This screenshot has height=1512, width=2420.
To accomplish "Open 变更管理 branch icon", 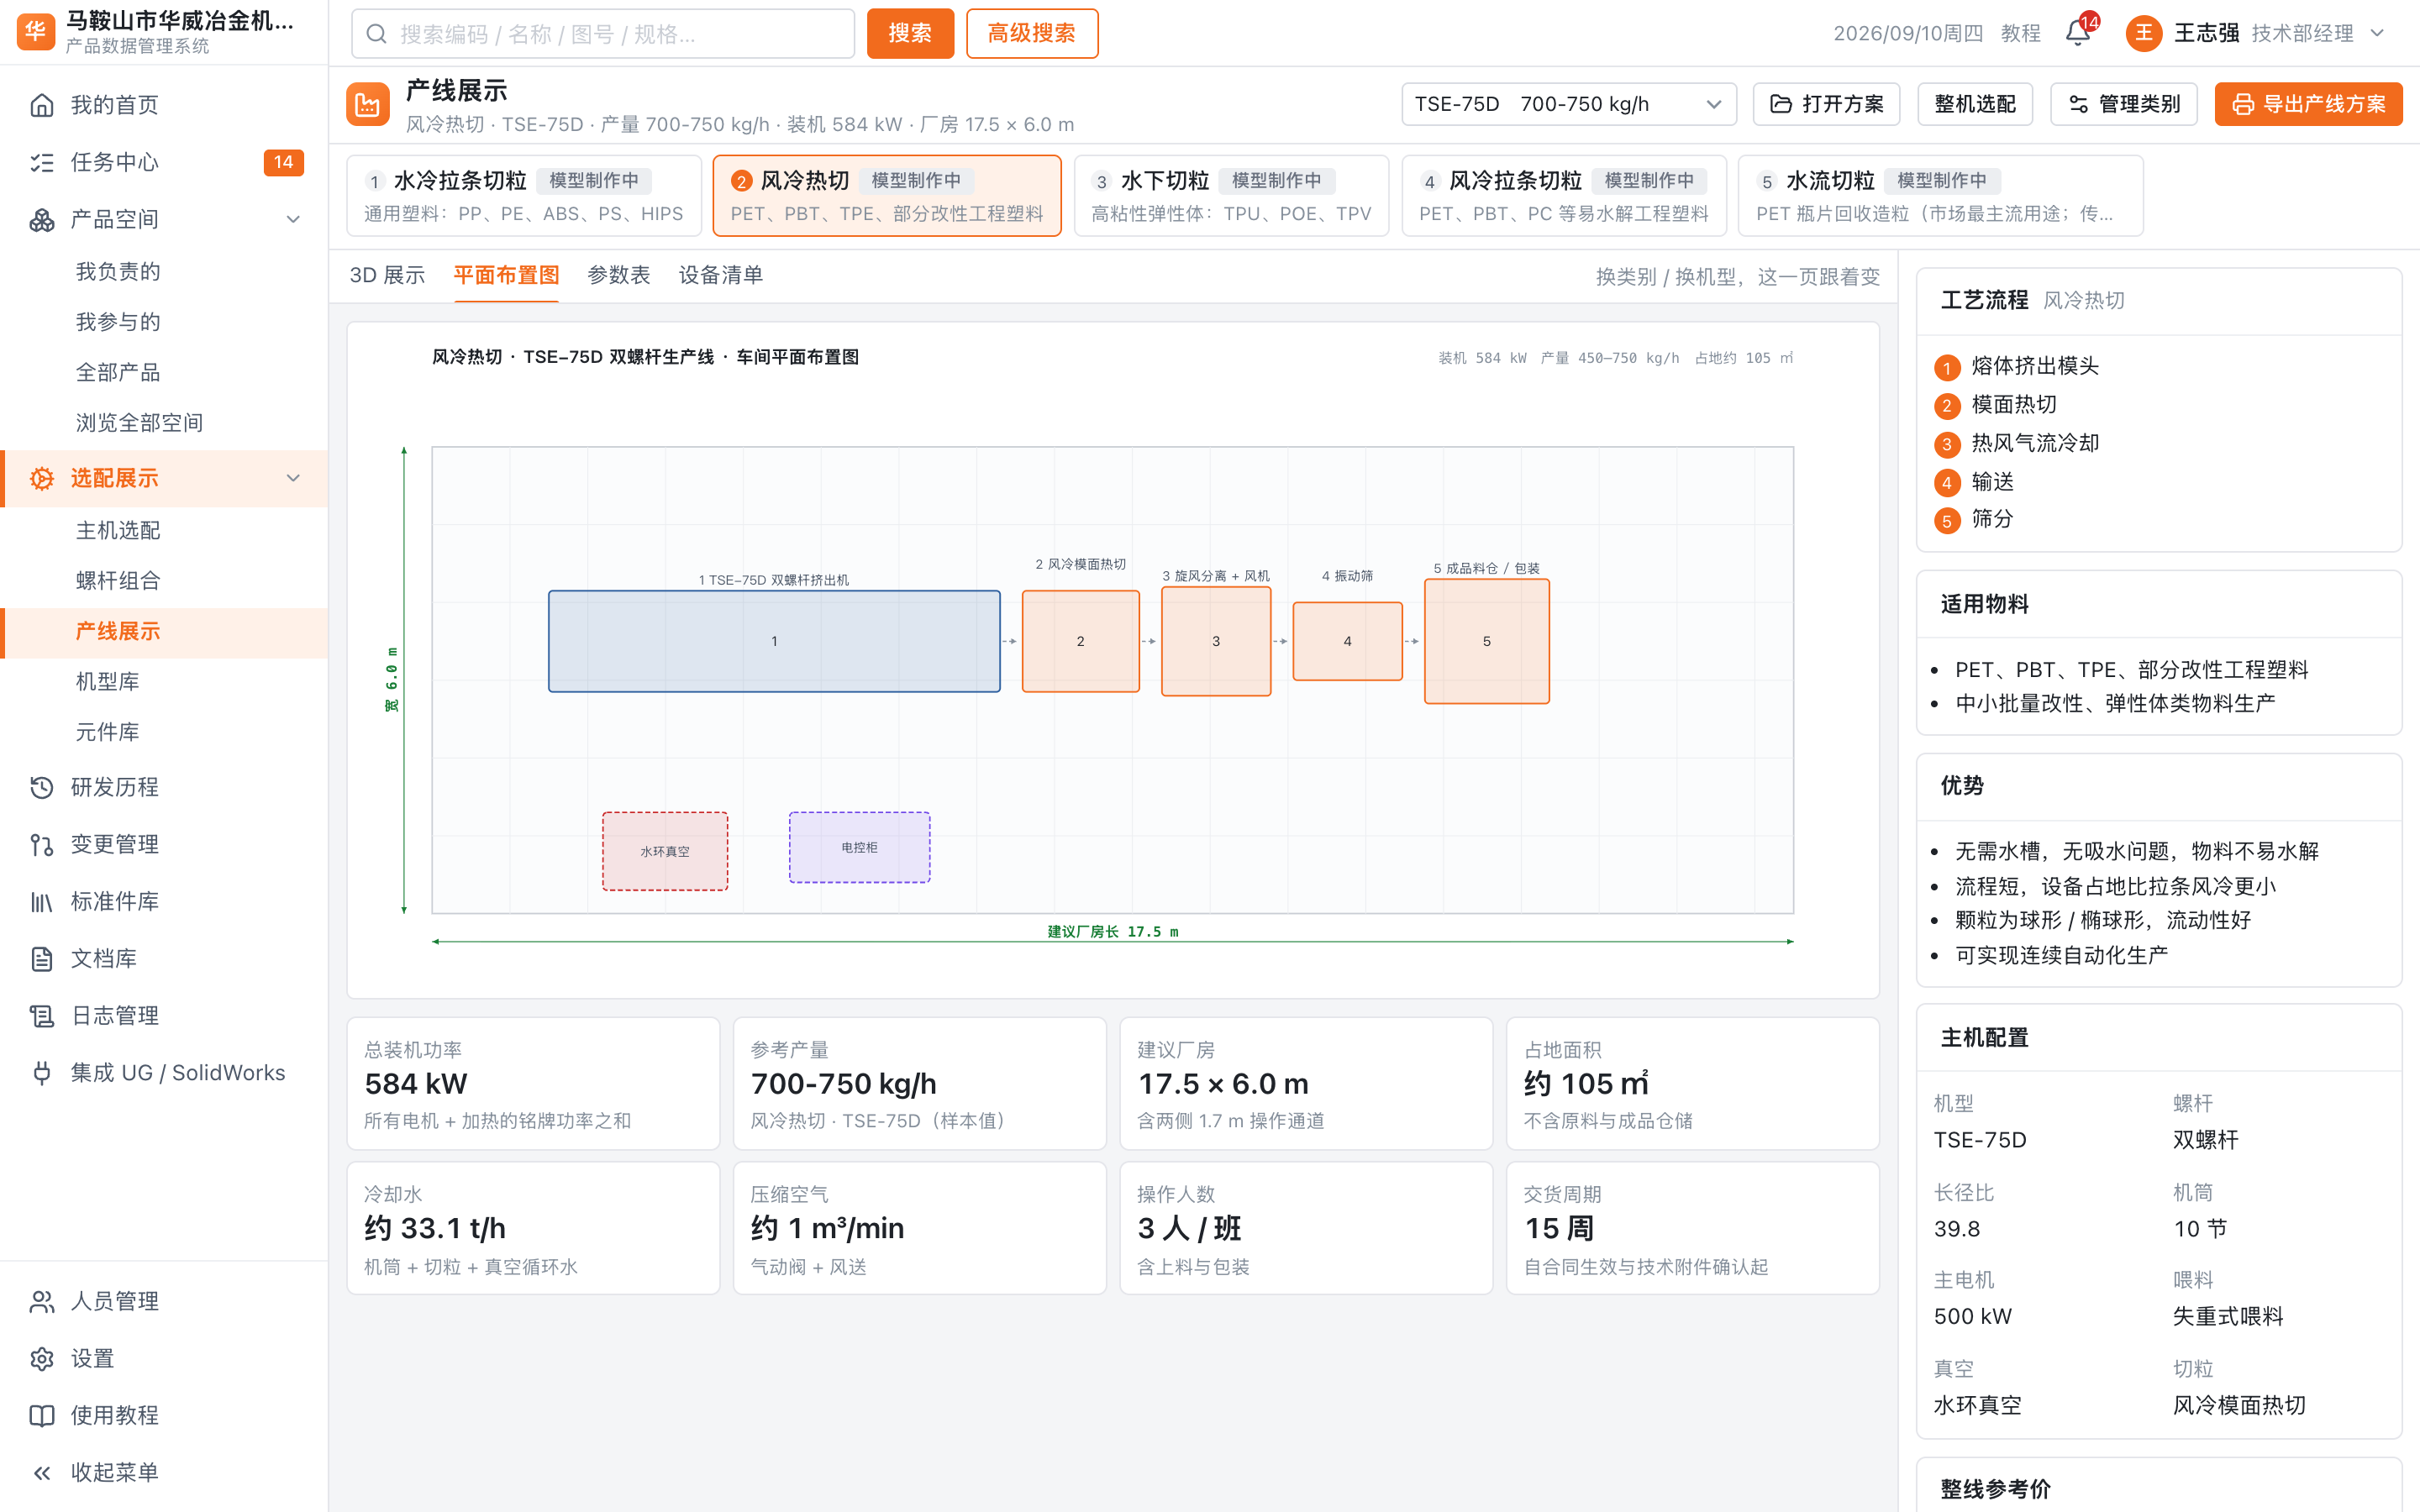I will pyautogui.click(x=42, y=844).
